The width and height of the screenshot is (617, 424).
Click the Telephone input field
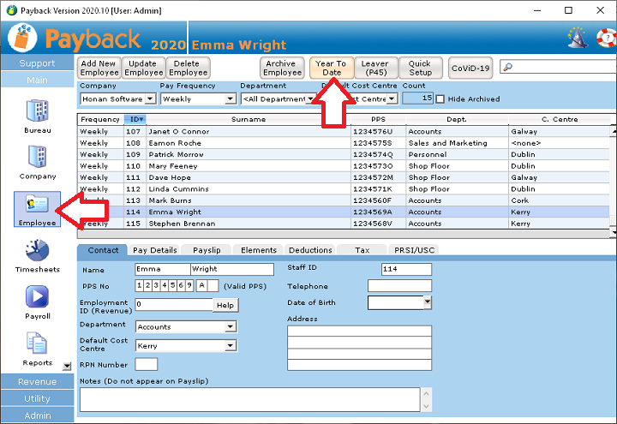tap(398, 286)
